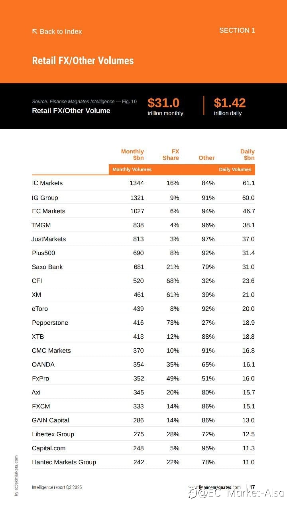Click the kyle@ecmarkets.com vertical email text
This screenshot has height=510, width=287.
click(x=16, y=475)
